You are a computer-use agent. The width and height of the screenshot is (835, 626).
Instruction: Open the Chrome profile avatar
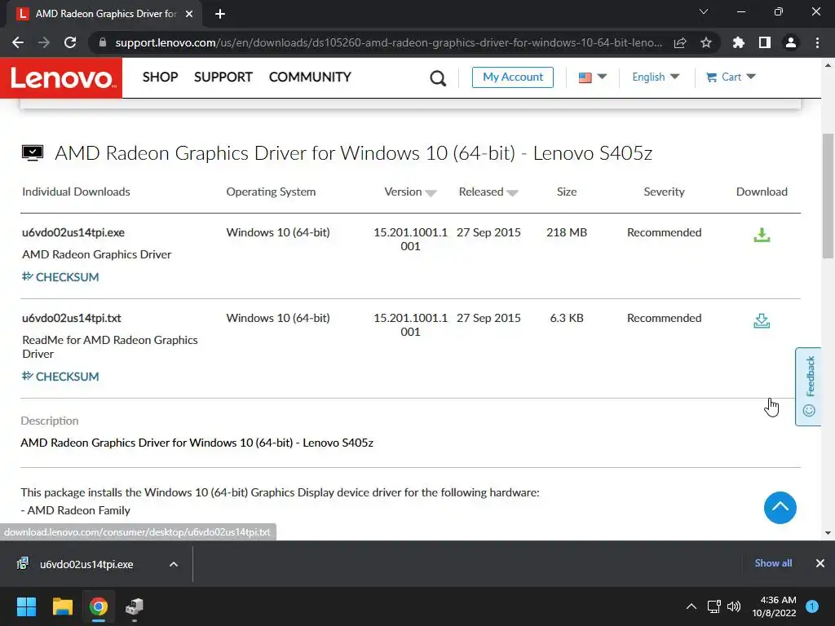pos(791,42)
